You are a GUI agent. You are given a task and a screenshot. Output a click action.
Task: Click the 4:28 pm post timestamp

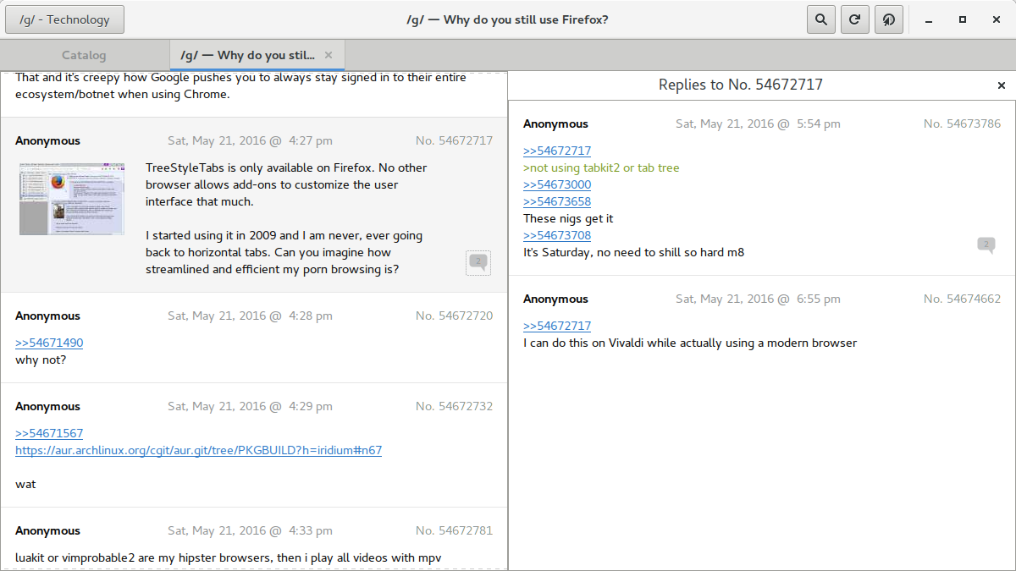pyautogui.click(x=250, y=316)
